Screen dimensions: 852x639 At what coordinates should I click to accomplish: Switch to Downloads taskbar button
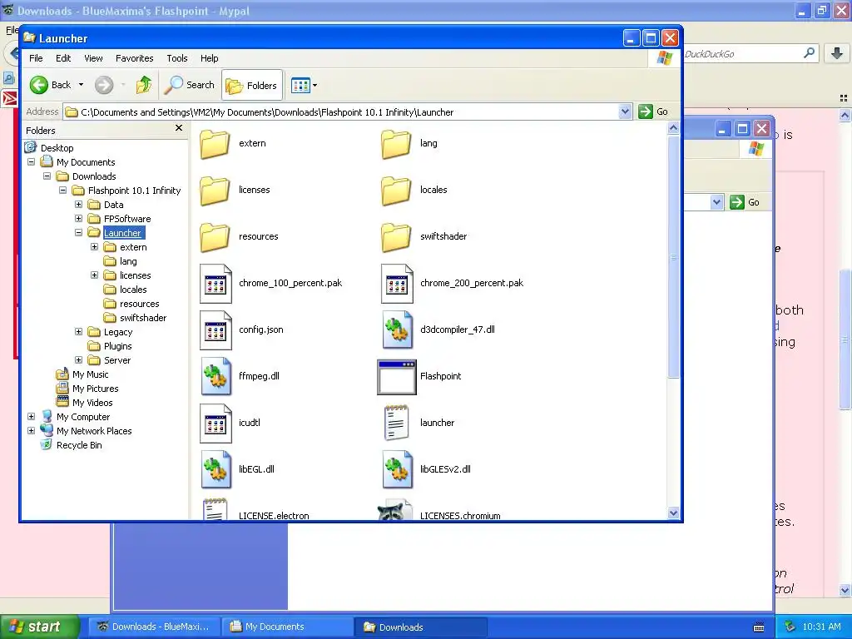pos(420,627)
